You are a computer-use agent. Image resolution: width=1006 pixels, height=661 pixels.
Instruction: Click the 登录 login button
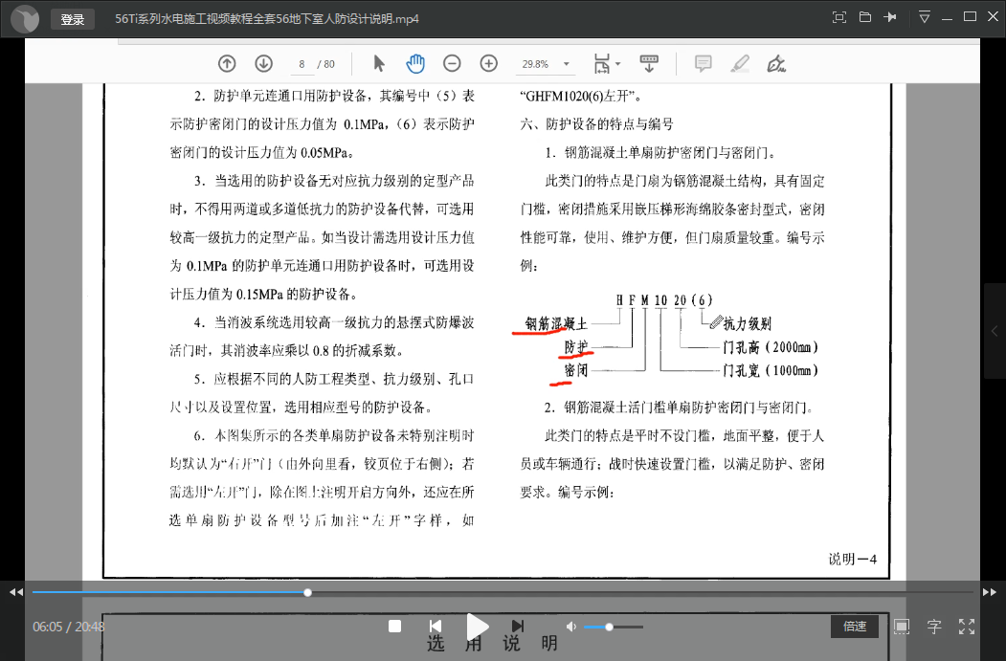(73, 19)
